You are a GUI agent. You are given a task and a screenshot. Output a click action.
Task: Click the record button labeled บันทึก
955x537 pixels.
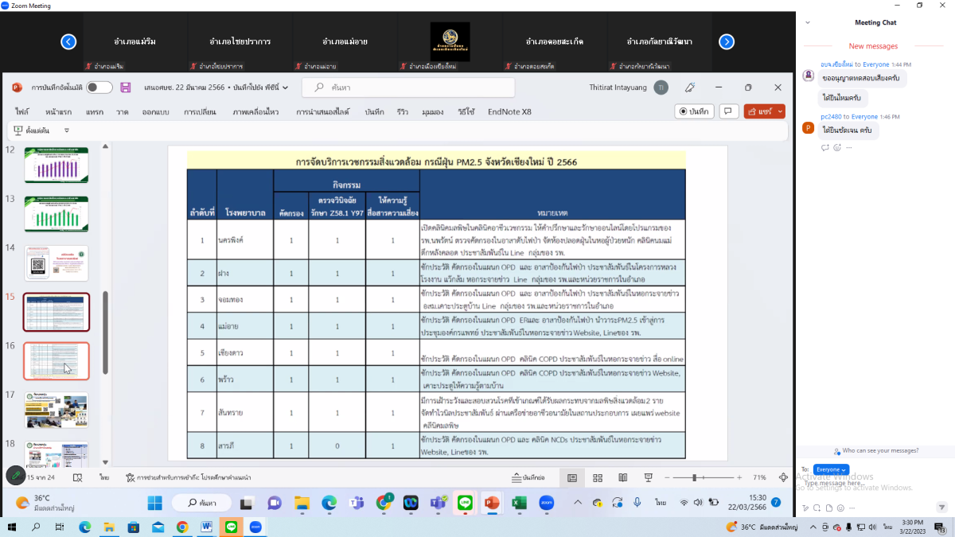click(x=695, y=111)
